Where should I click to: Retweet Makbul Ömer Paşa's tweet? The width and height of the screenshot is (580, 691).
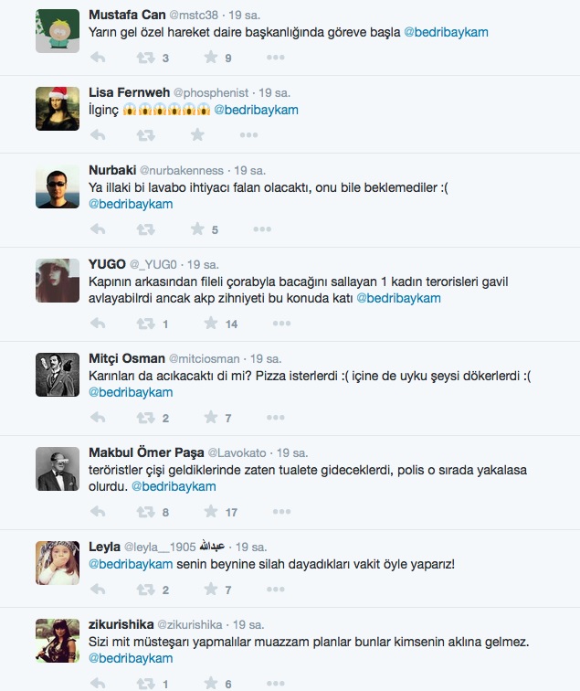coord(146,512)
